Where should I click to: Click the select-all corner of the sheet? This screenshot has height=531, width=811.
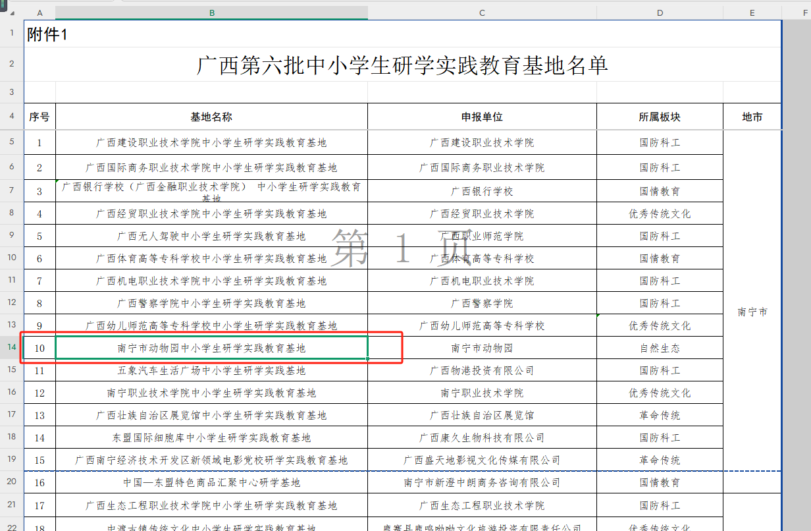click(12, 13)
